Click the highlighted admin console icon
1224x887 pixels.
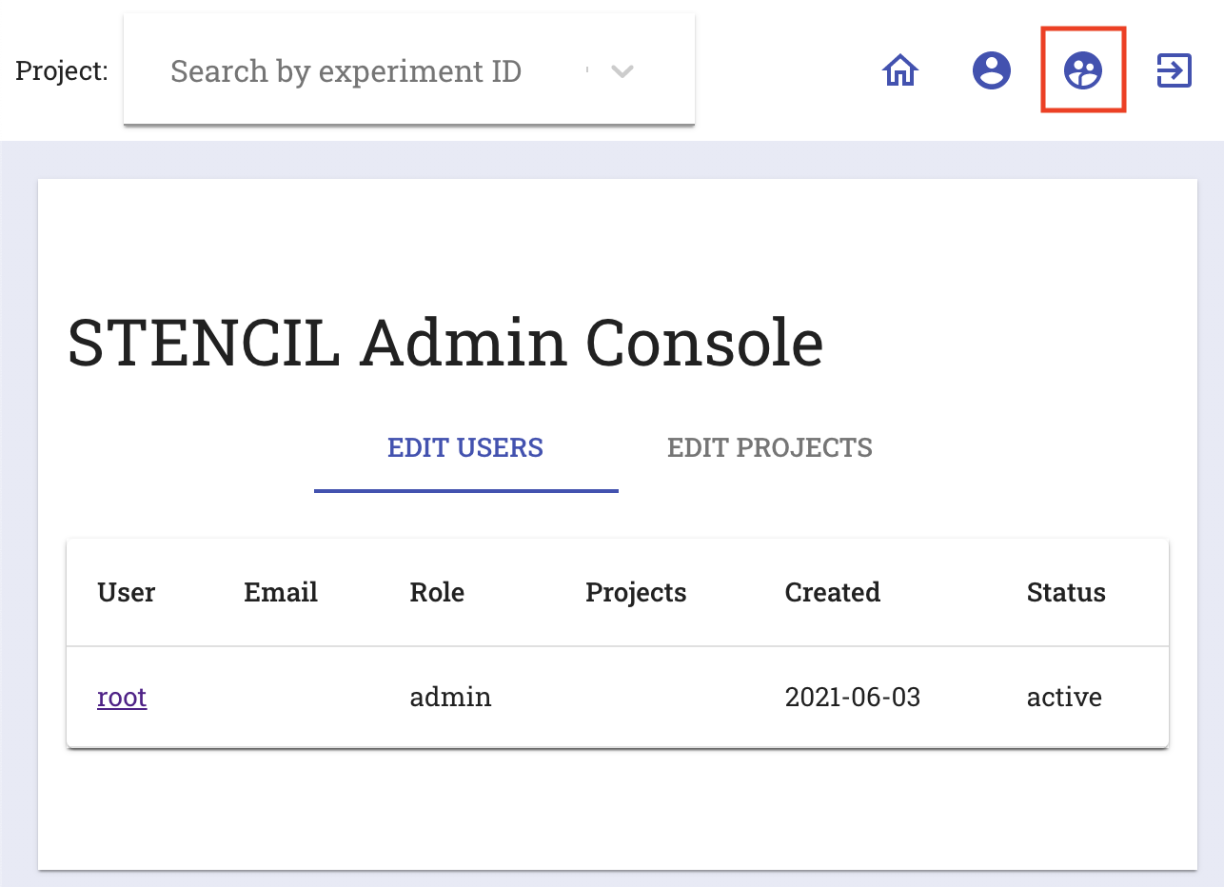click(x=1083, y=70)
